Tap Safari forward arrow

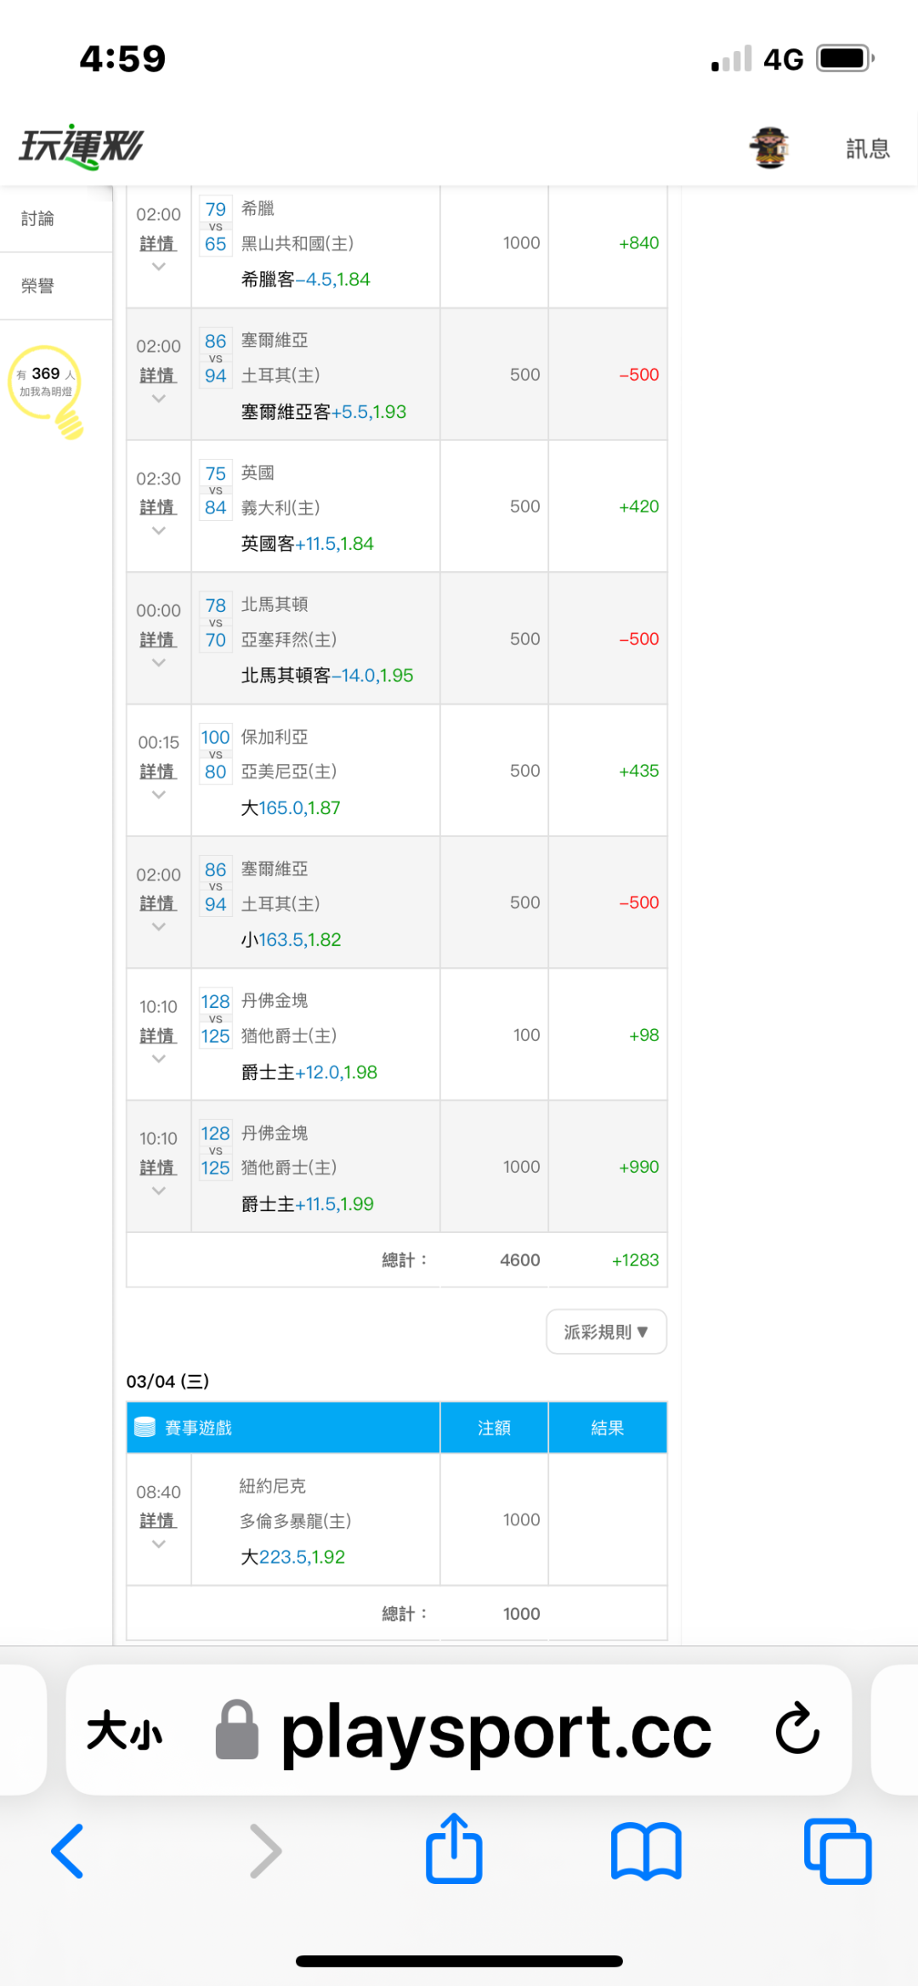pyautogui.click(x=265, y=1850)
